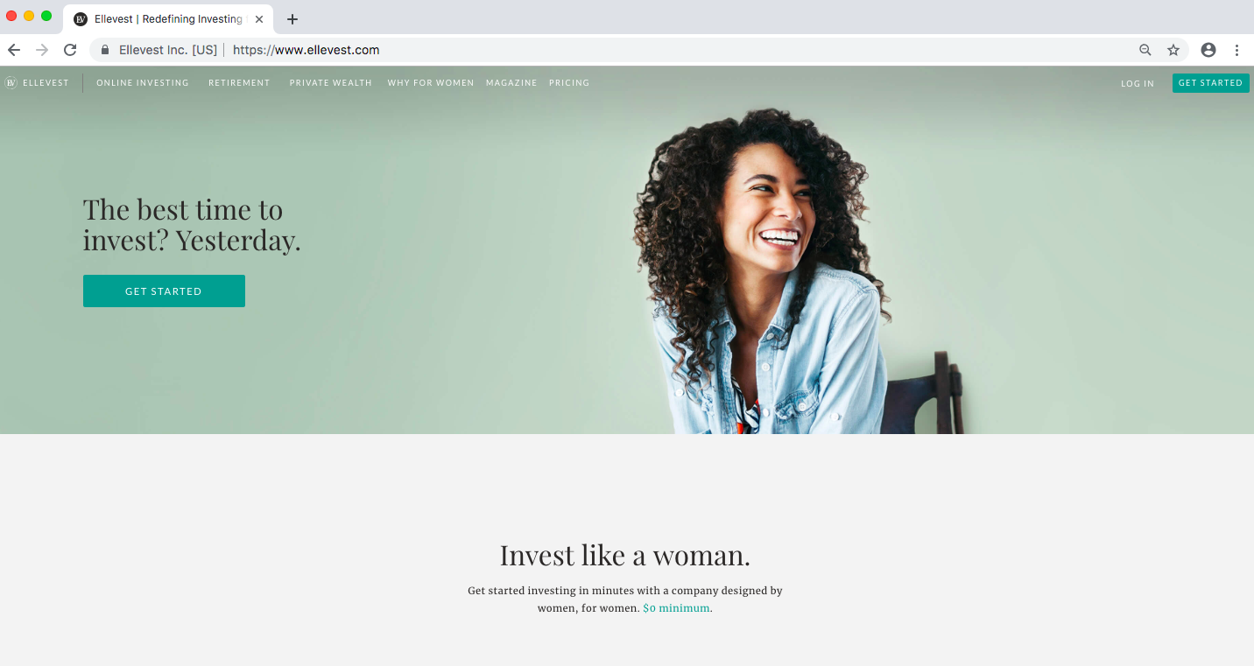Open Private Wealth in navigation
Screen dimensions: 1254x666
331,83
